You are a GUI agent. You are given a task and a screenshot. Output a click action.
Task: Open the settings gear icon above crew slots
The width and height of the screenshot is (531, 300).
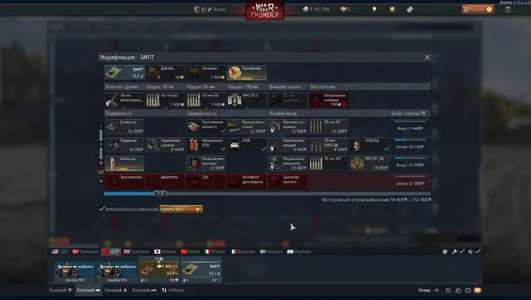pyautogui.click(x=444, y=252)
